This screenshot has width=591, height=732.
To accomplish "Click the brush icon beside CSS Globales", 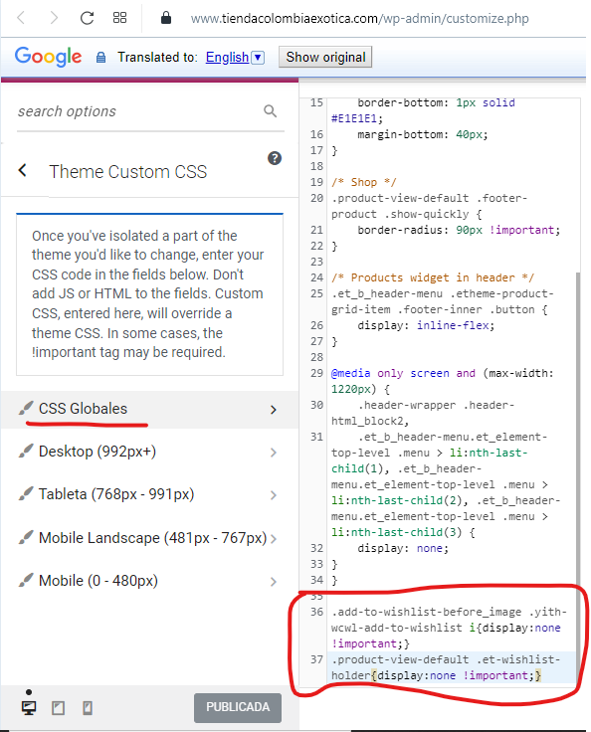I will point(26,408).
